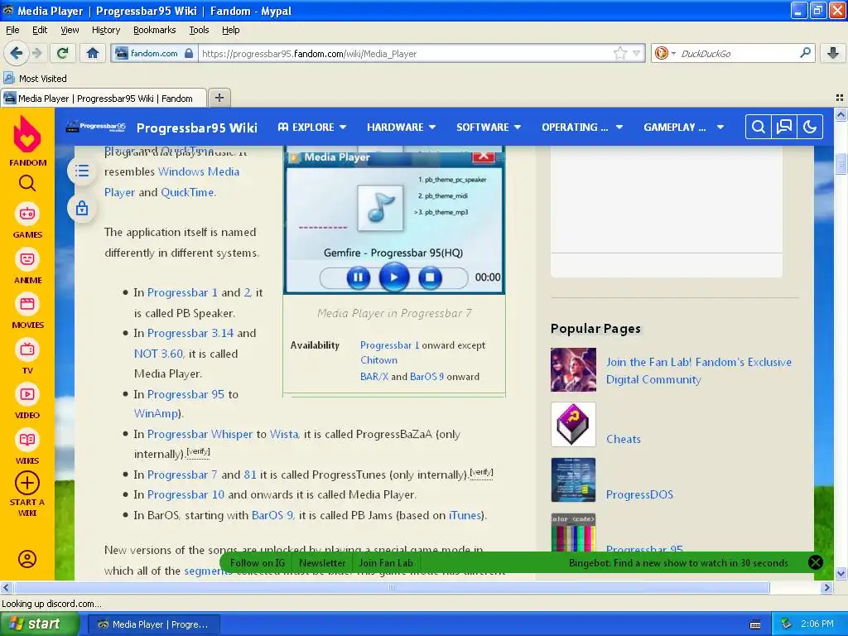848x636 pixels.
Task: Open the new tab plus button
Action: click(219, 98)
